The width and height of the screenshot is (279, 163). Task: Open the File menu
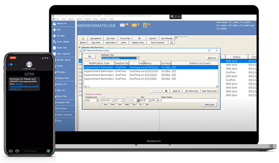click(58, 19)
